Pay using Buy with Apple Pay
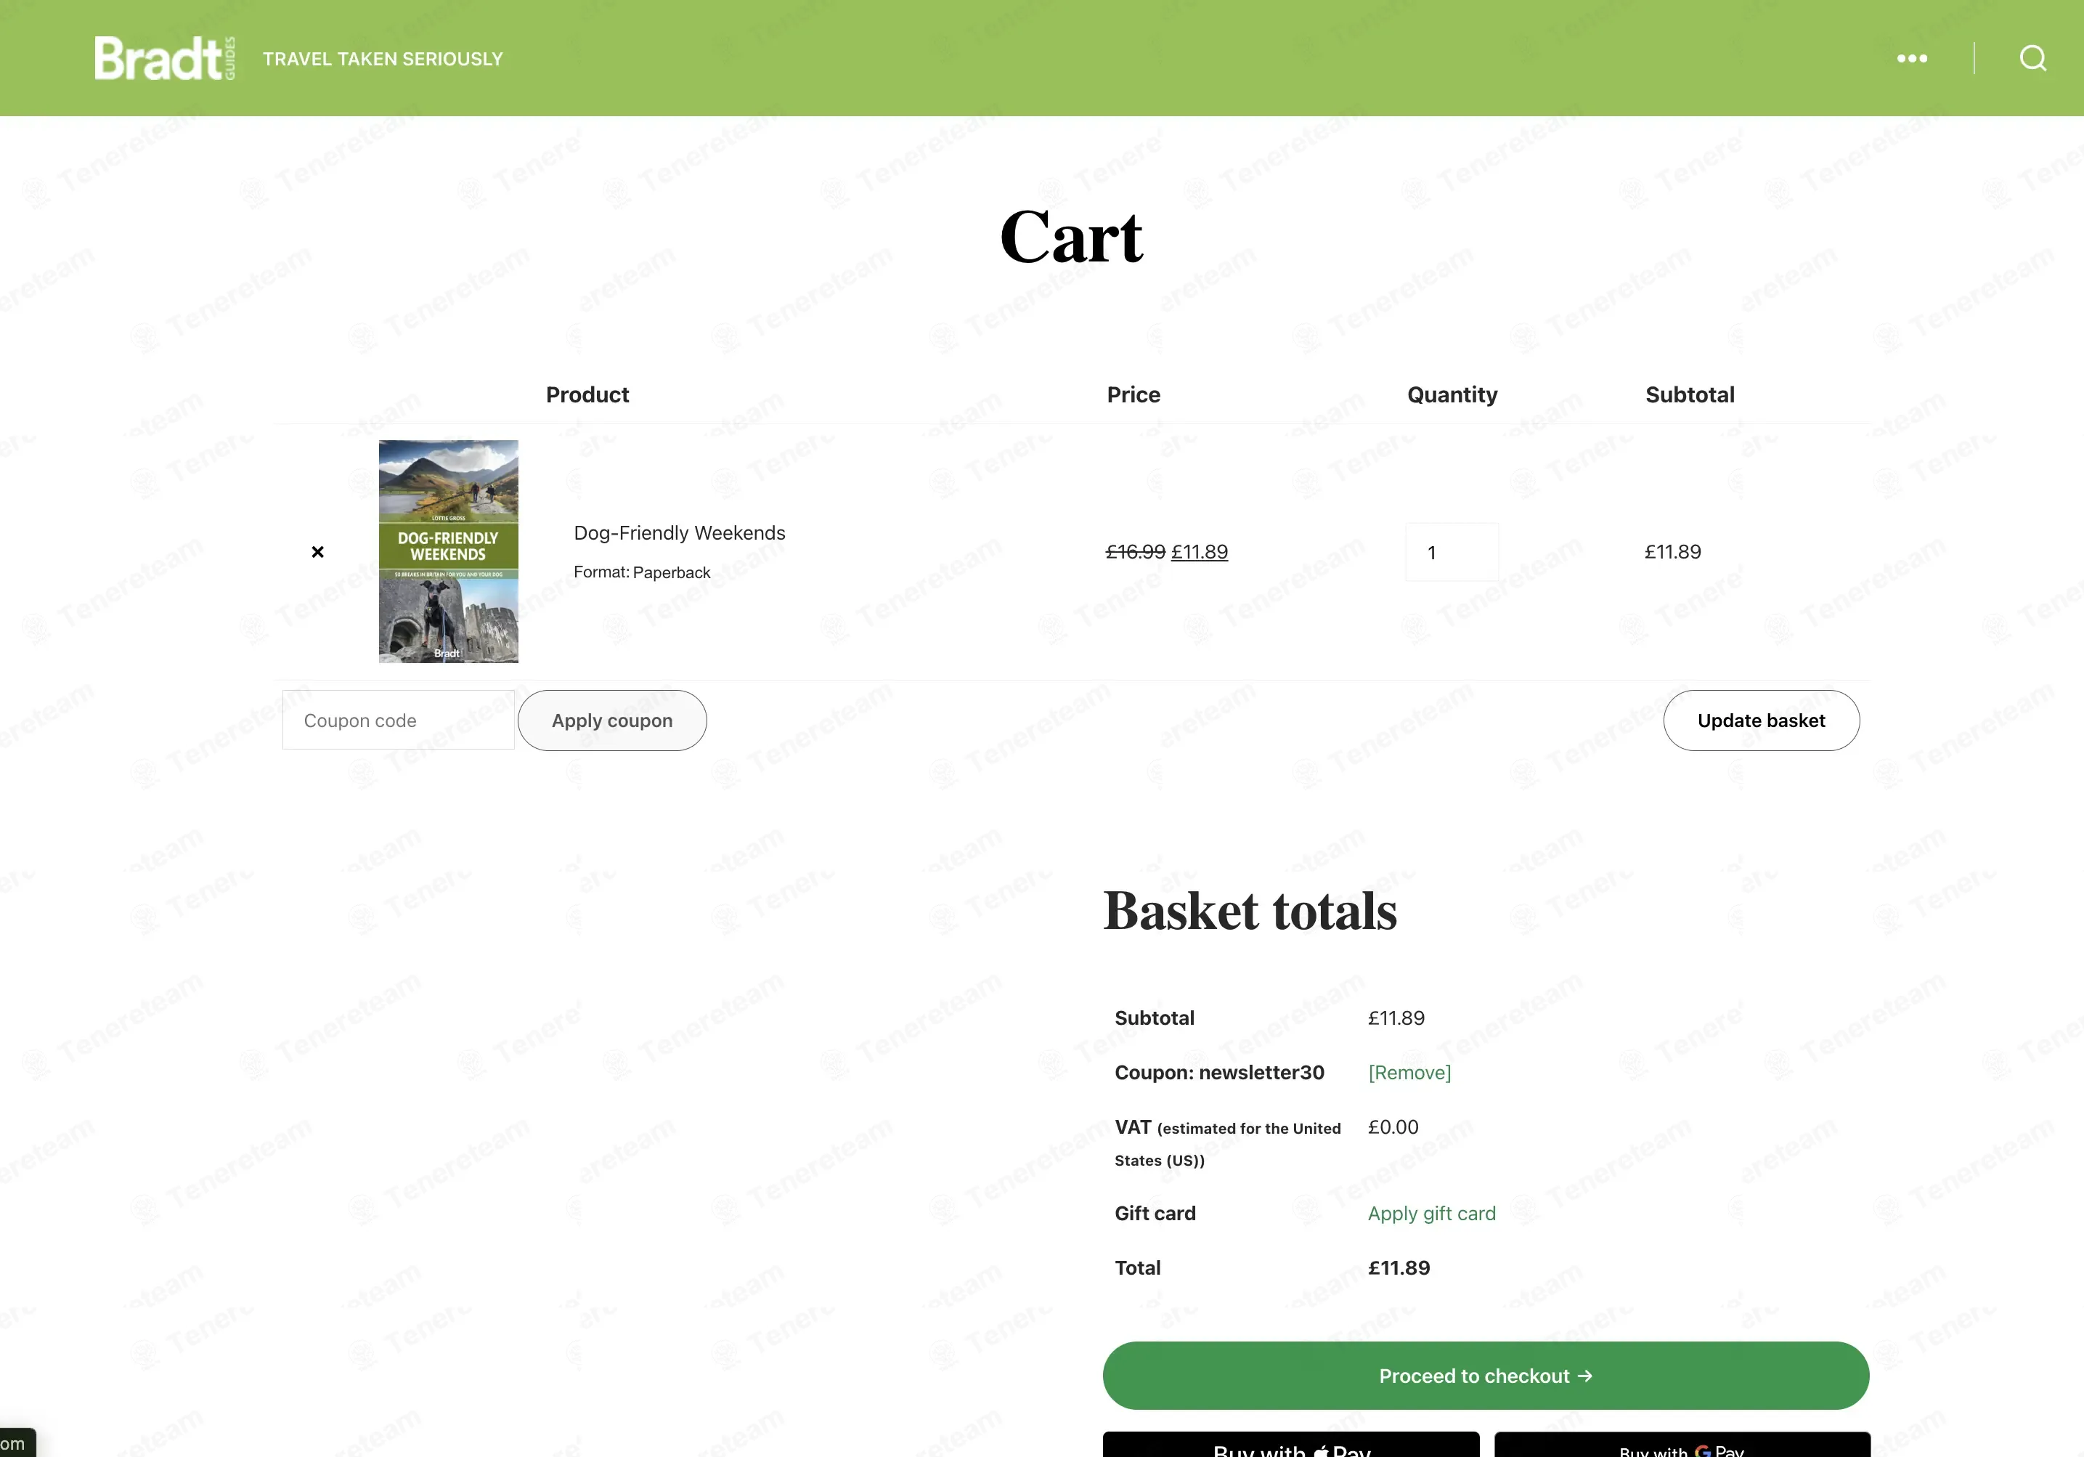 pos(1291,1445)
